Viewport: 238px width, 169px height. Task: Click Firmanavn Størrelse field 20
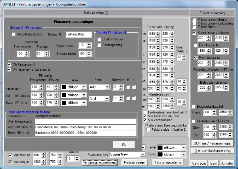click(x=115, y=87)
